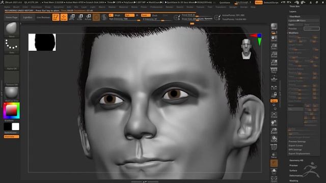Screen dimensions: 326x183
Task: Toggle the Mrgb paint mode
Action: point(118,15)
